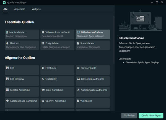Image resolution: width=166 pixels, height=120 pixels.
Task: Click the Quelle hinzufügen button
Action: pos(151,116)
